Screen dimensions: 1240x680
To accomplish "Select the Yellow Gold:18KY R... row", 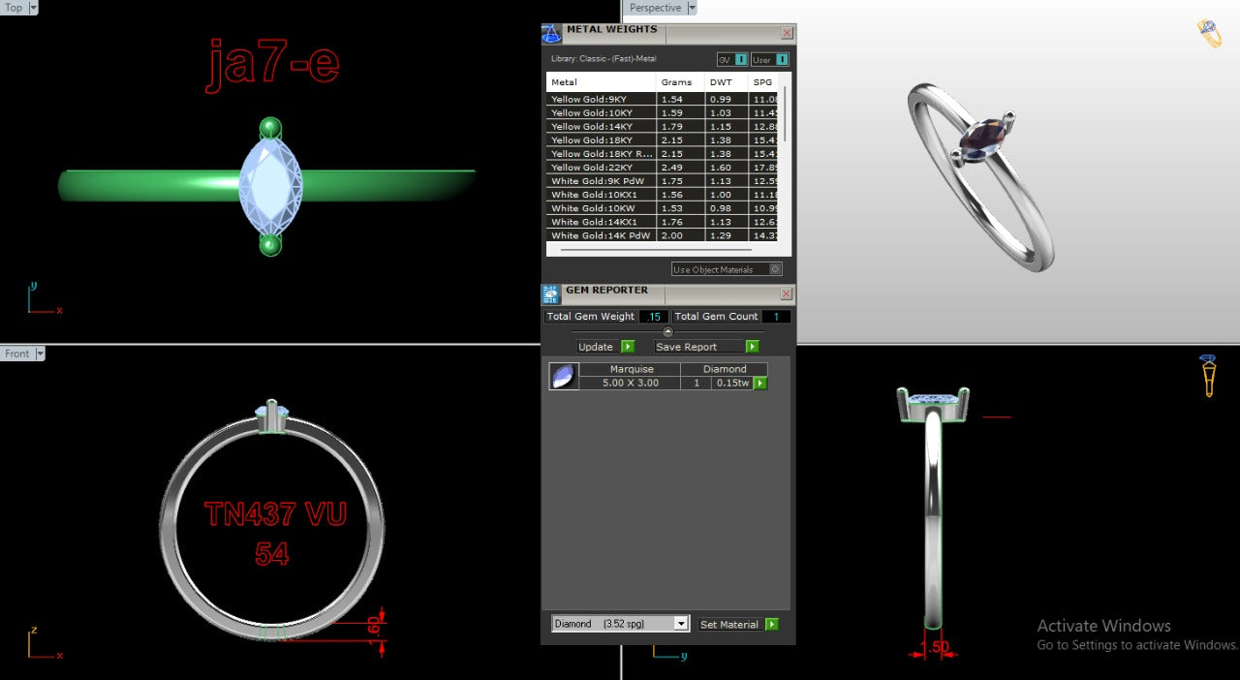I will [664, 153].
